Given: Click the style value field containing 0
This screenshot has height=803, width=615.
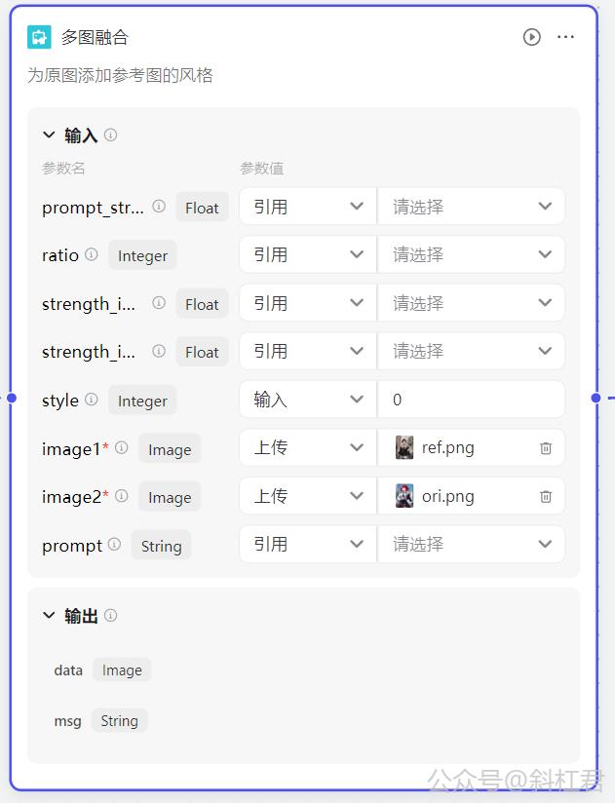Looking at the screenshot, I should [x=471, y=400].
